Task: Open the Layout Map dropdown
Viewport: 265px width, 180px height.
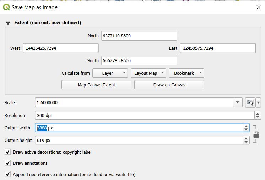Action: [x=148, y=73]
